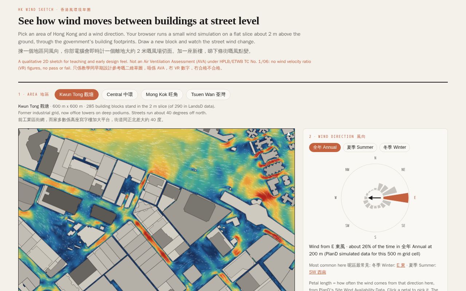
Task: Click the W compass label on the wind rose
Action: 336,198
